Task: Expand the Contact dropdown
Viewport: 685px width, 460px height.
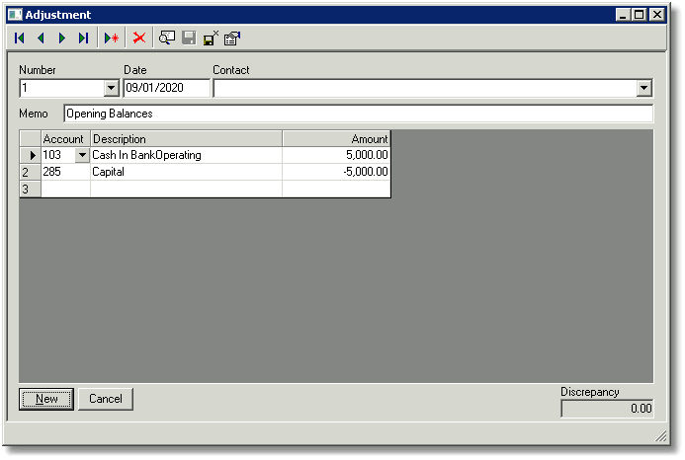Action: (643, 89)
